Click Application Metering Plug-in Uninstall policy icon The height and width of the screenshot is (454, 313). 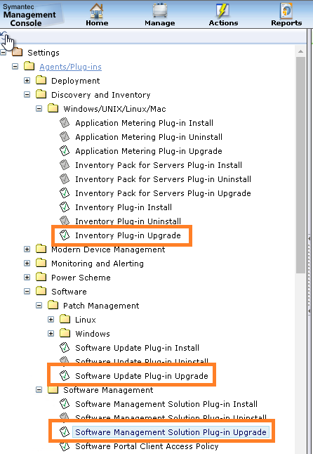(x=65, y=136)
